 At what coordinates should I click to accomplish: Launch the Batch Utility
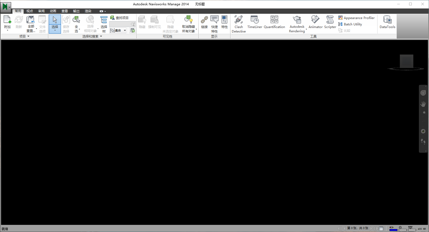tap(350, 24)
